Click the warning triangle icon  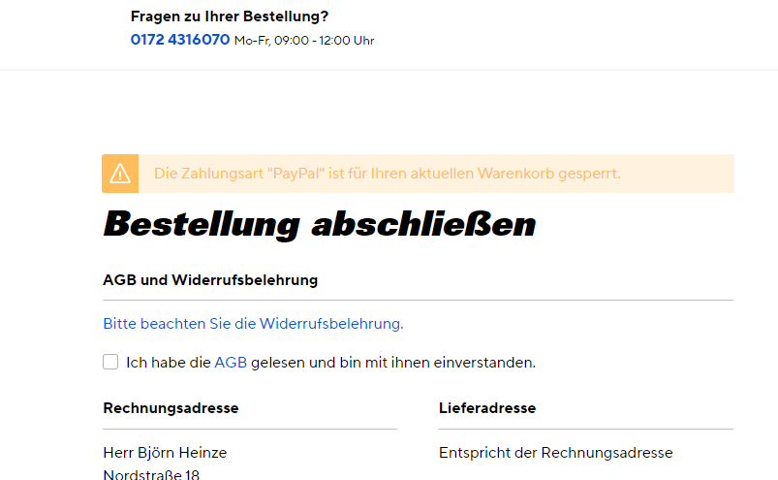coord(120,174)
